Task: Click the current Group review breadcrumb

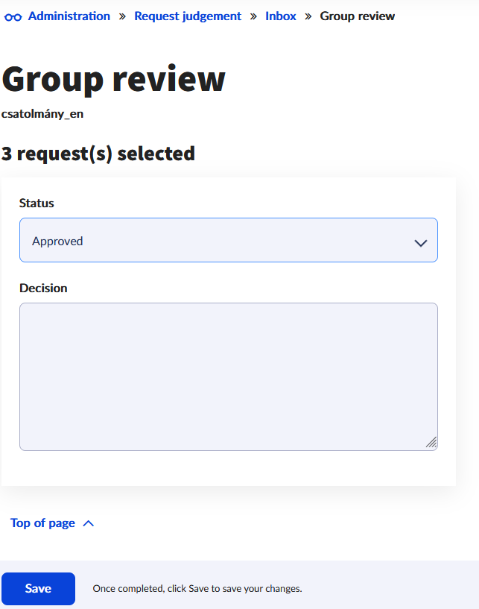Action: (x=358, y=16)
